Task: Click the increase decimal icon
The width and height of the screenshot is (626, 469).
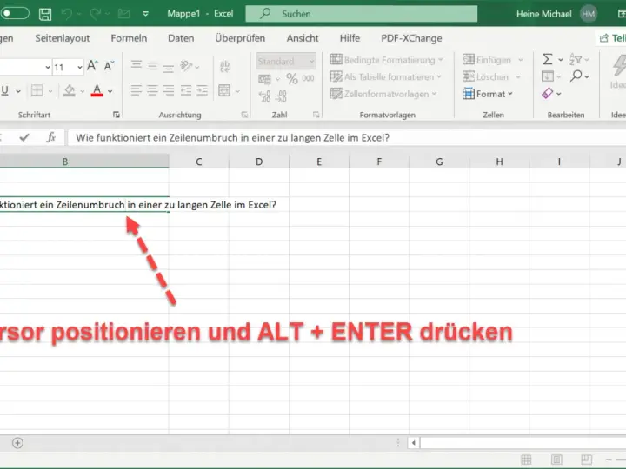Action: tap(264, 96)
